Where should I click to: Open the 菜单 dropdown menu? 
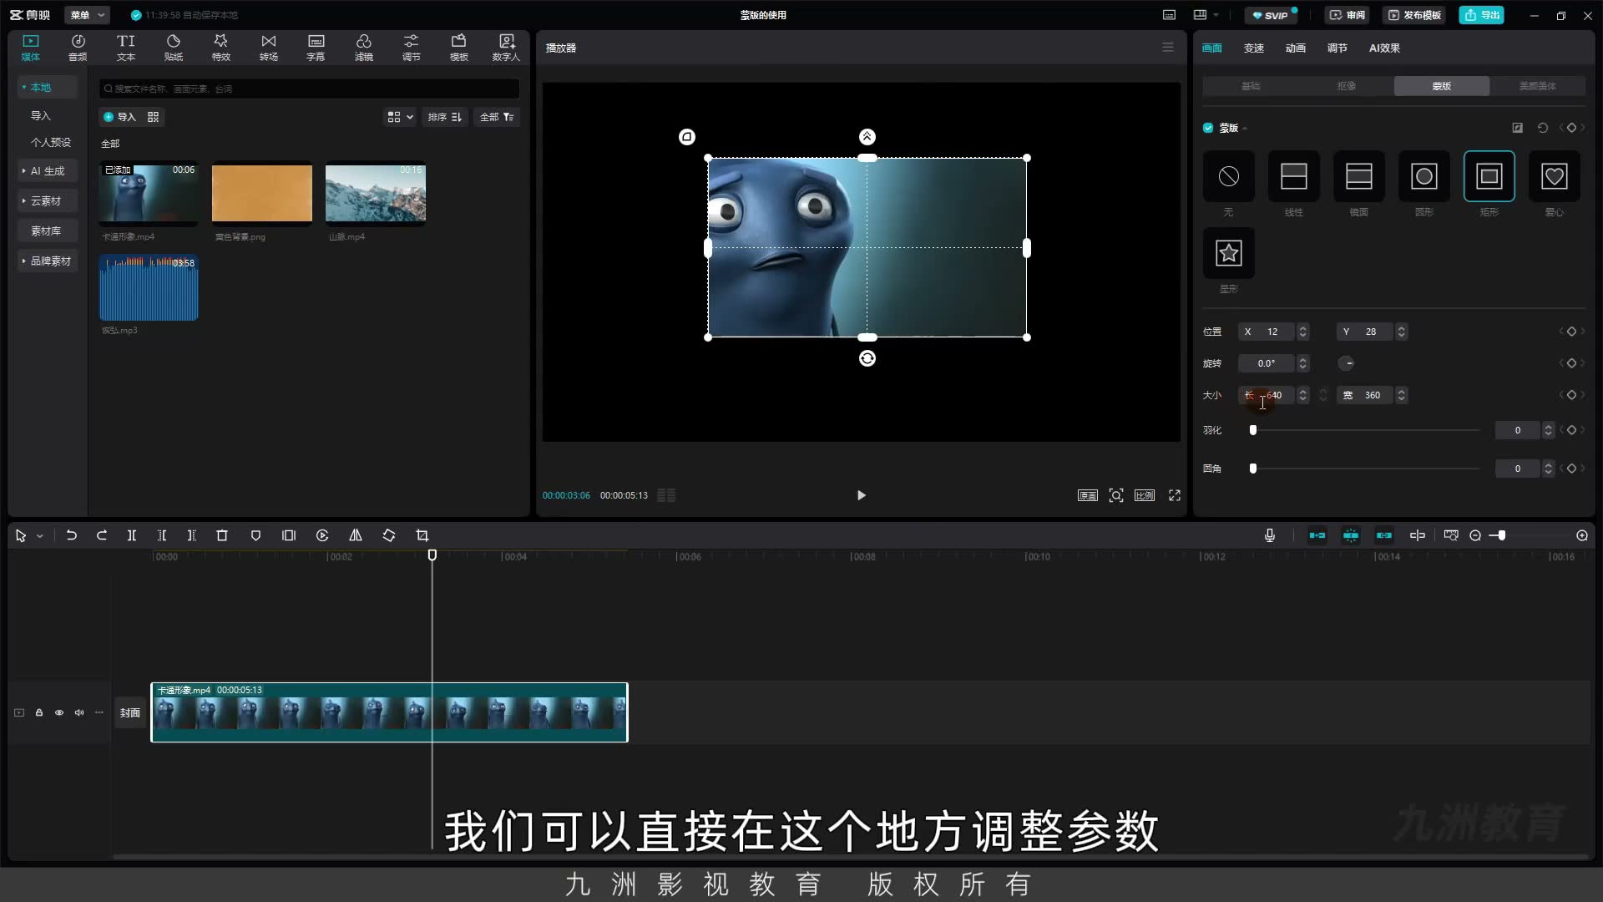tap(88, 15)
